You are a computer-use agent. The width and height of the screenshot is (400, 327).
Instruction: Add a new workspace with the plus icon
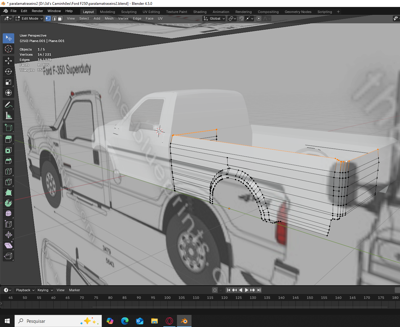click(338, 12)
